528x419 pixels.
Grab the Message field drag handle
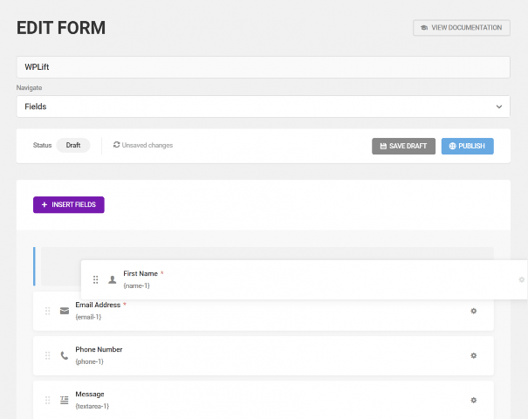[x=47, y=400]
